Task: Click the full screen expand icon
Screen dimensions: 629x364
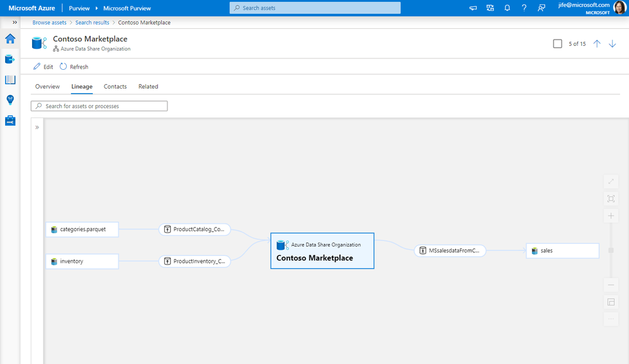Action: pyautogui.click(x=611, y=182)
